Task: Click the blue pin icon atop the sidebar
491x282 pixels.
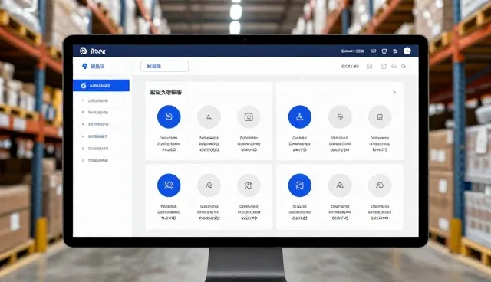Action: (x=84, y=66)
